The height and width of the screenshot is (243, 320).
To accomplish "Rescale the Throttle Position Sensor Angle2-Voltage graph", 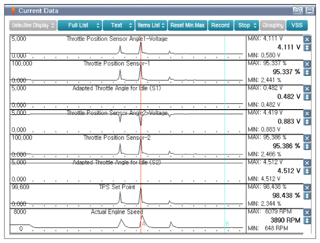I will point(307,122).
